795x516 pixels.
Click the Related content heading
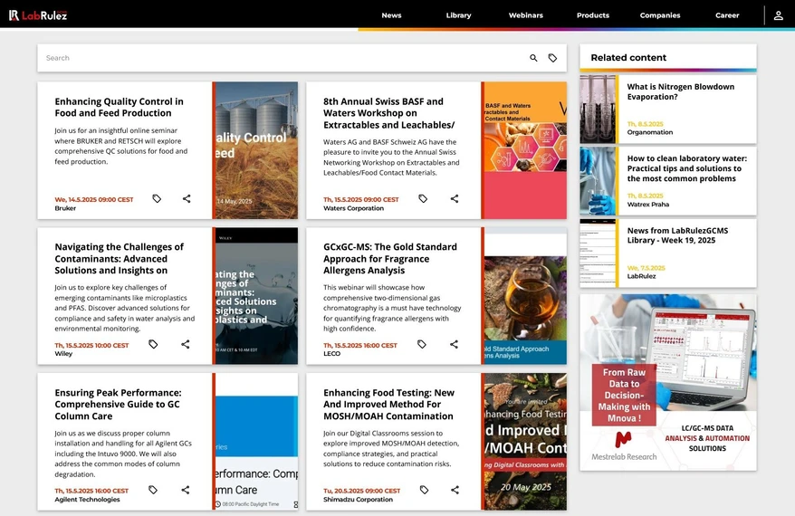point(628,58)
